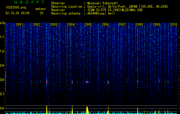Click the meteor count value 20
The width and height of the screenshot is (180, 114).
tap(41, 13)
